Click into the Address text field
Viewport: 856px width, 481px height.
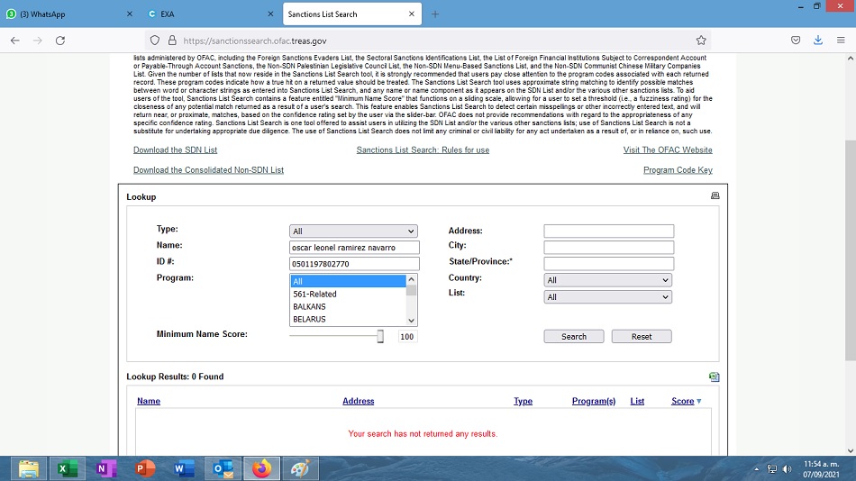pyautogui.click(x=608, y=231)
